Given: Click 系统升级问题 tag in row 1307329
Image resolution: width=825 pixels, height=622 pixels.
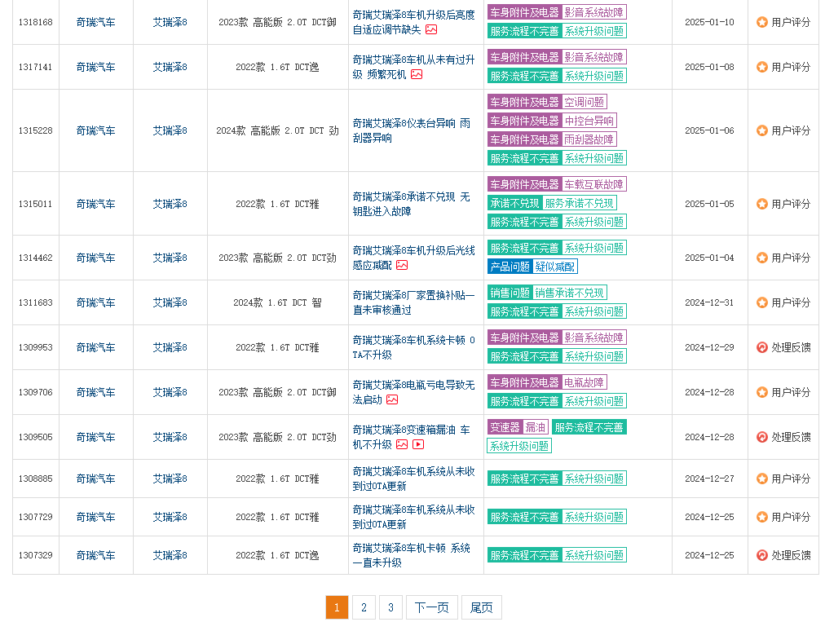Looking at the screenshot, I should pos(594,555).
